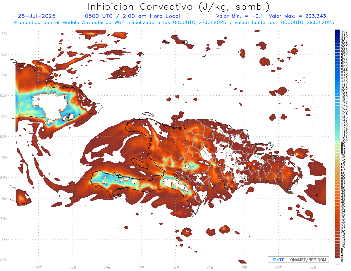Click the '74W' longitude label

(107, 267)
